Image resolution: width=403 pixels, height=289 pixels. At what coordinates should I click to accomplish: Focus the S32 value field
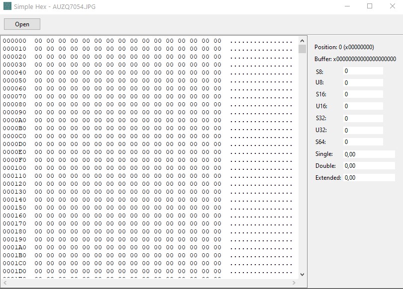pyautogui.click(x=363, y=119)
